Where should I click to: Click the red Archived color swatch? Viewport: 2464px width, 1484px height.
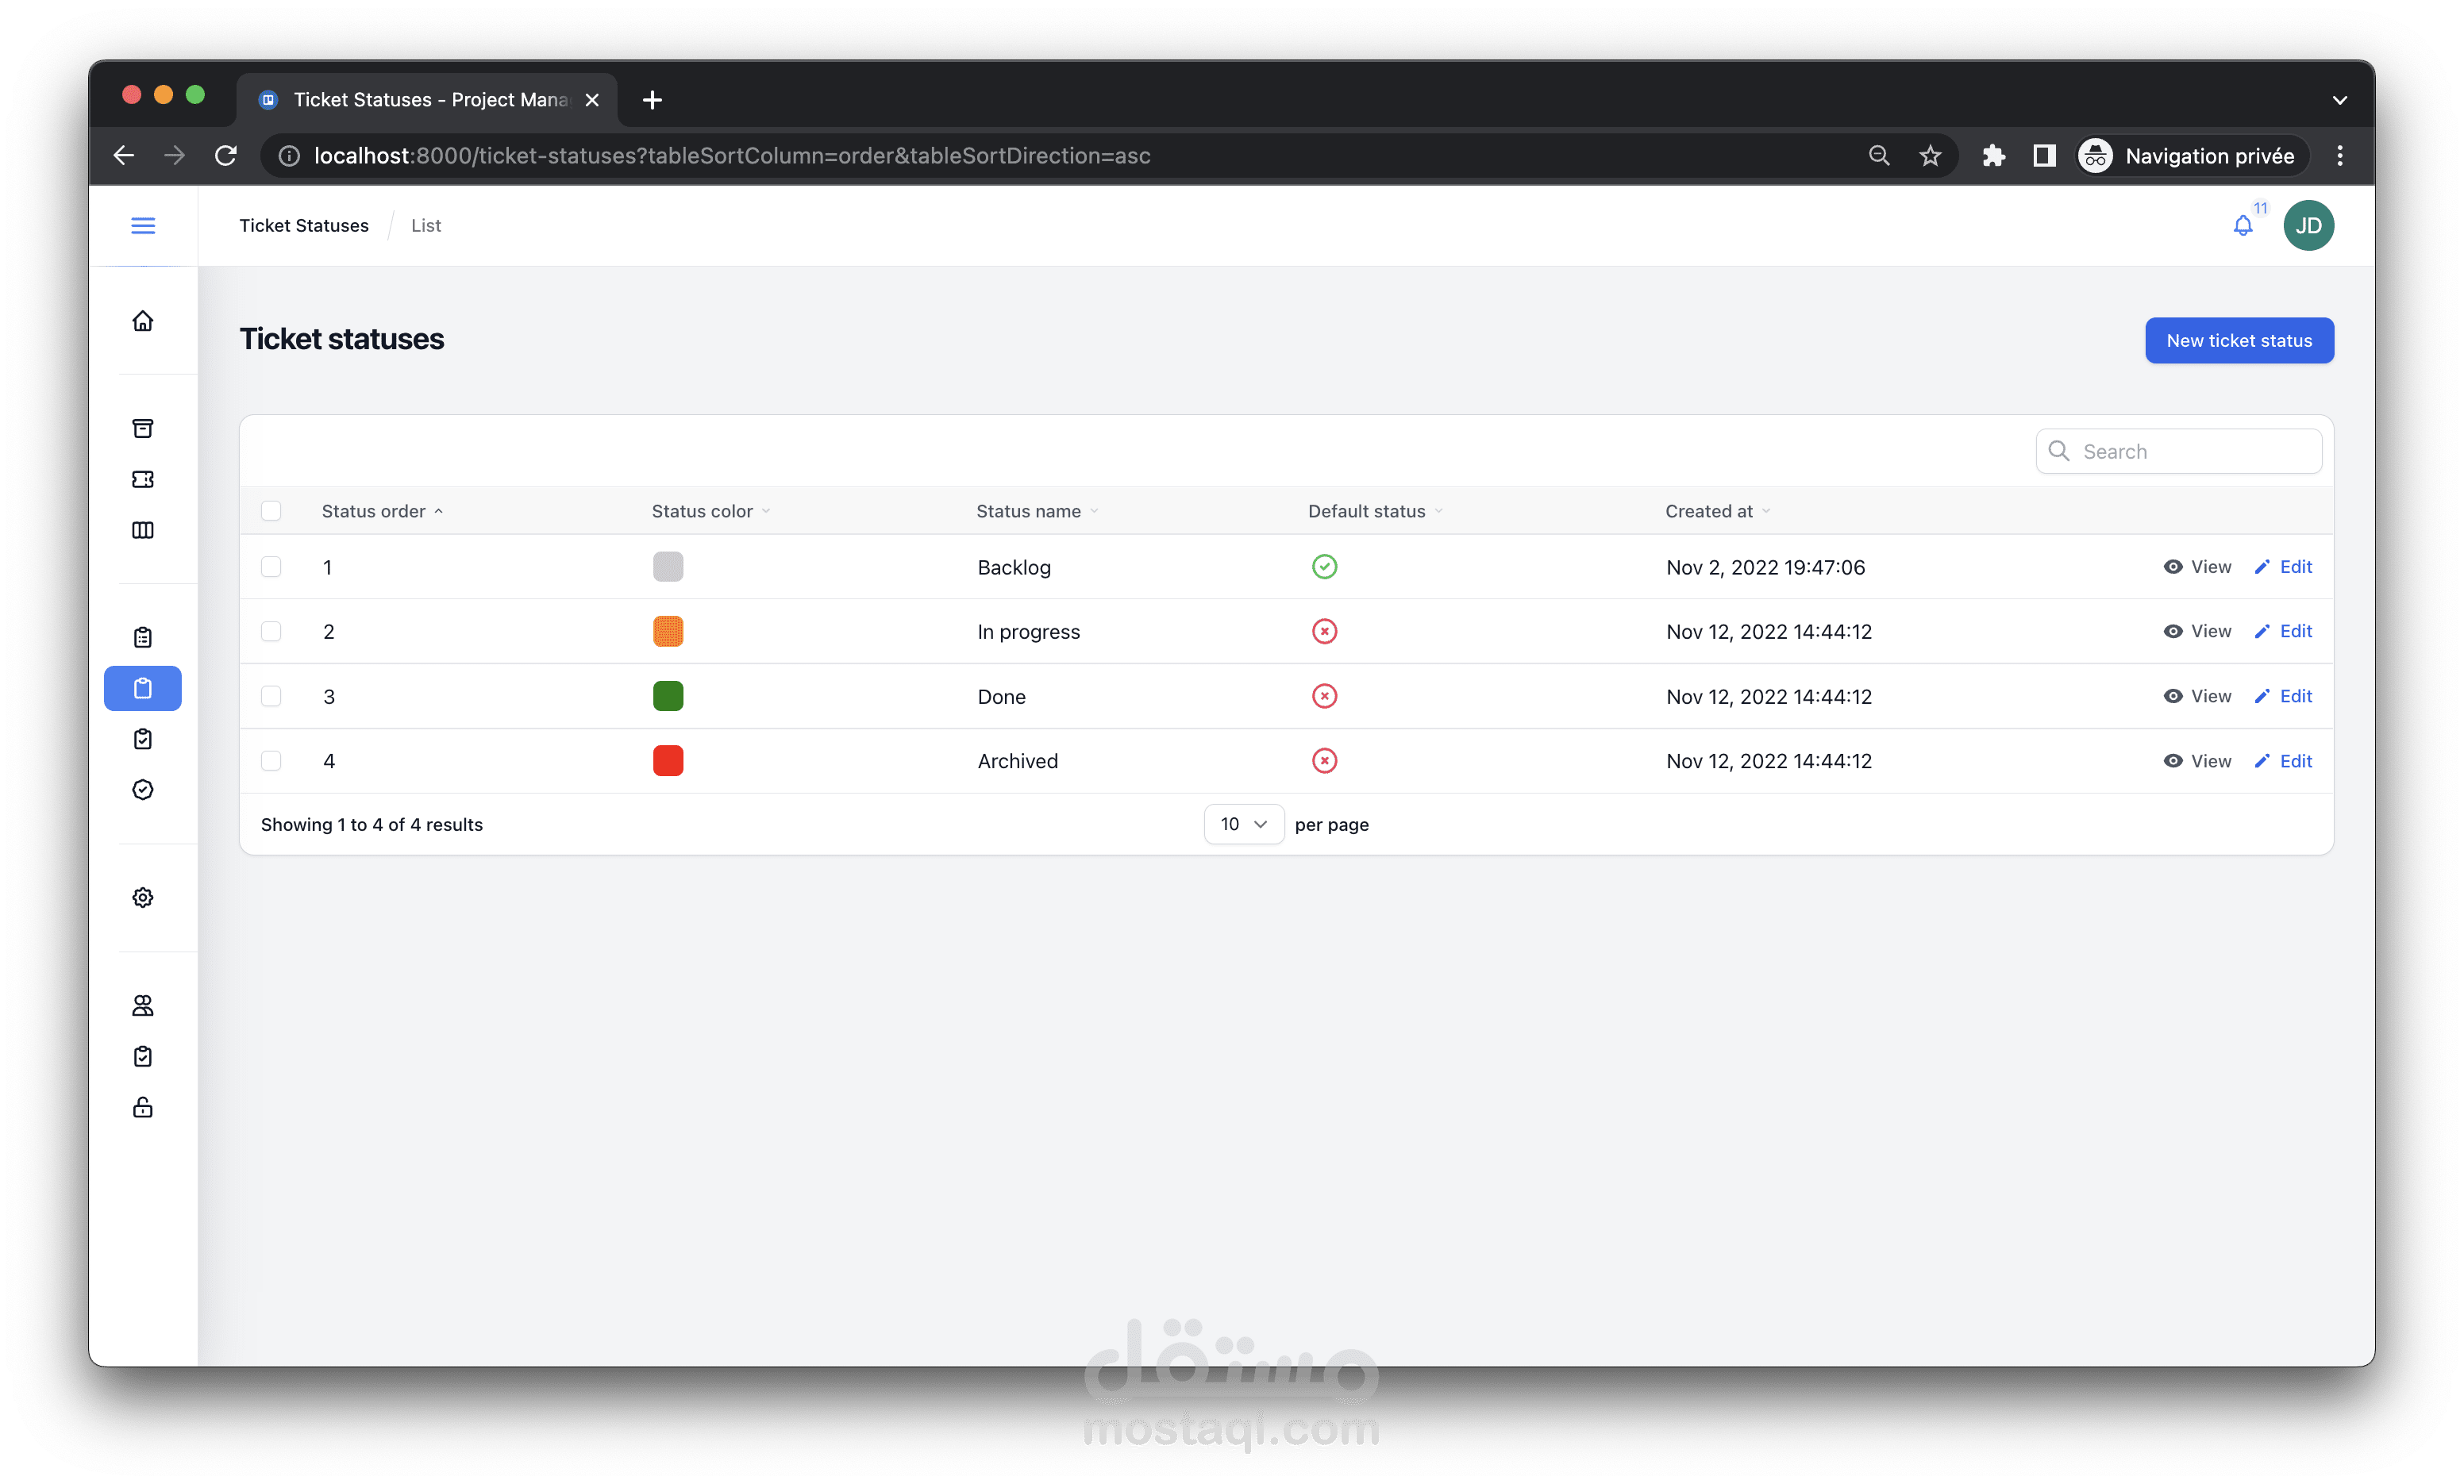(x=668, y=761)
